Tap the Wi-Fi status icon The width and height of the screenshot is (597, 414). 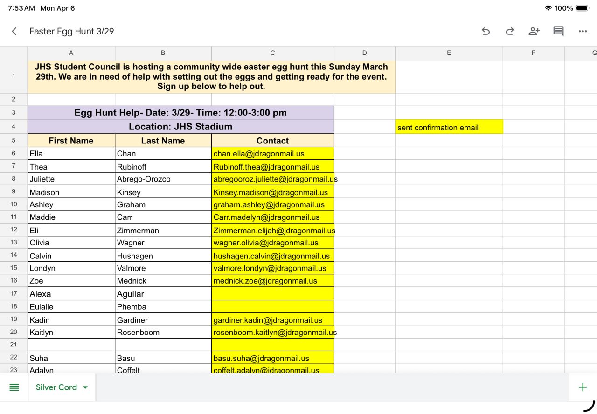pyautogui.click(x=548, y=8)
